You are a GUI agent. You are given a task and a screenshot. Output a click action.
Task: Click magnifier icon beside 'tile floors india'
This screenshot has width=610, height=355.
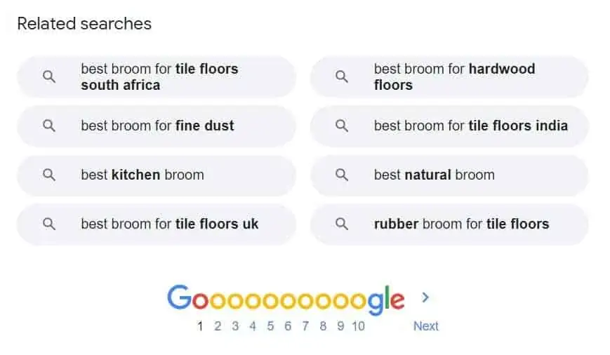click(342, 126)
